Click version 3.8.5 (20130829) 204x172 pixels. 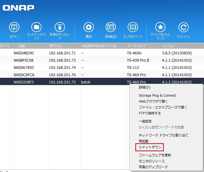click(177, 53)
